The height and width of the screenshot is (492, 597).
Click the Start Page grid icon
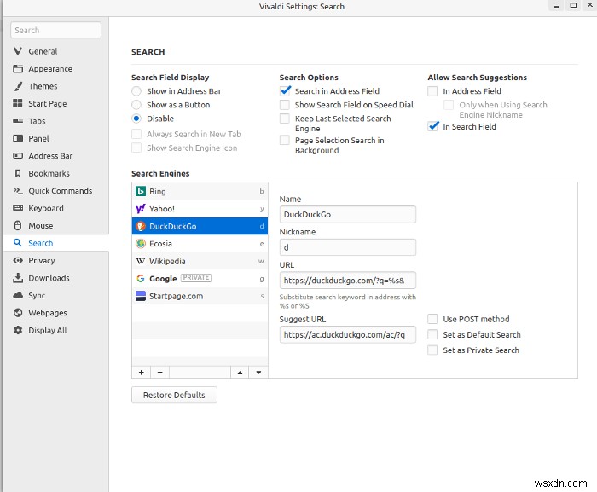coord(18,103)
